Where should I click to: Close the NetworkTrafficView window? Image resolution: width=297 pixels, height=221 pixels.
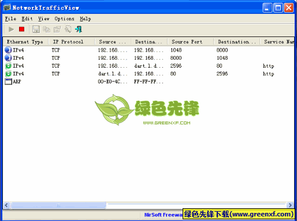(x=289, y=8)
